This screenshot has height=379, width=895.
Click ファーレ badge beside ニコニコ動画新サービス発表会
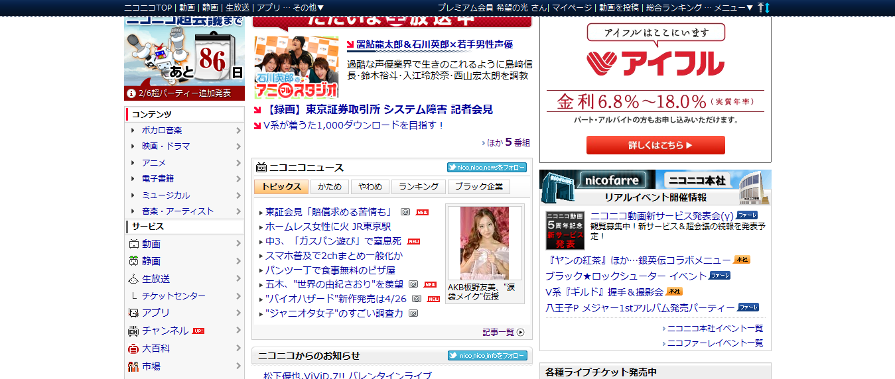pos(747,215)
